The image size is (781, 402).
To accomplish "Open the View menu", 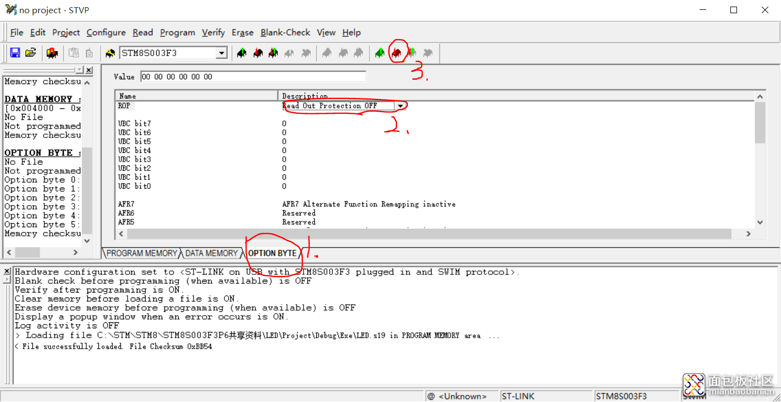I will pos(326,32).
